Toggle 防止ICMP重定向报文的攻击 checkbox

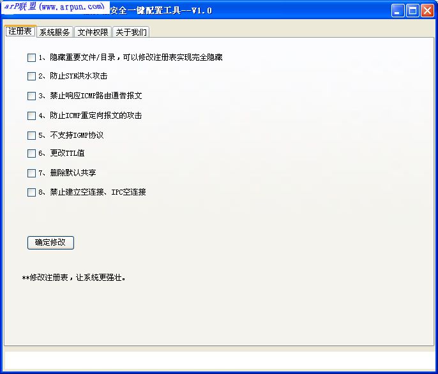[31, 116]
